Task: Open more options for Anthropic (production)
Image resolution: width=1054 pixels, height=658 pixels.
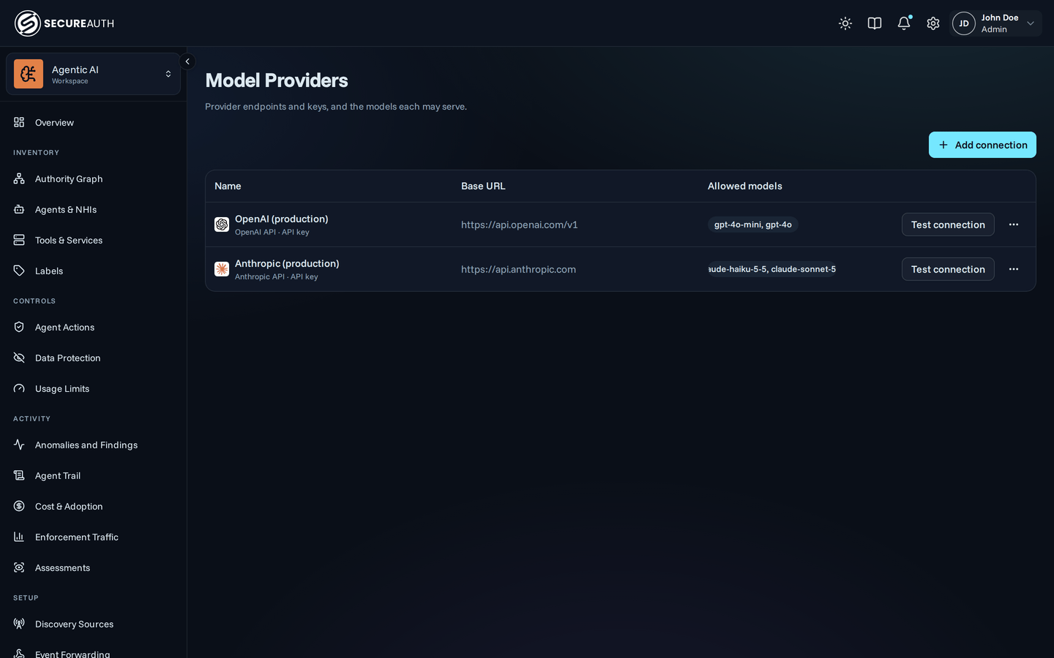Action: [1014, 269]
